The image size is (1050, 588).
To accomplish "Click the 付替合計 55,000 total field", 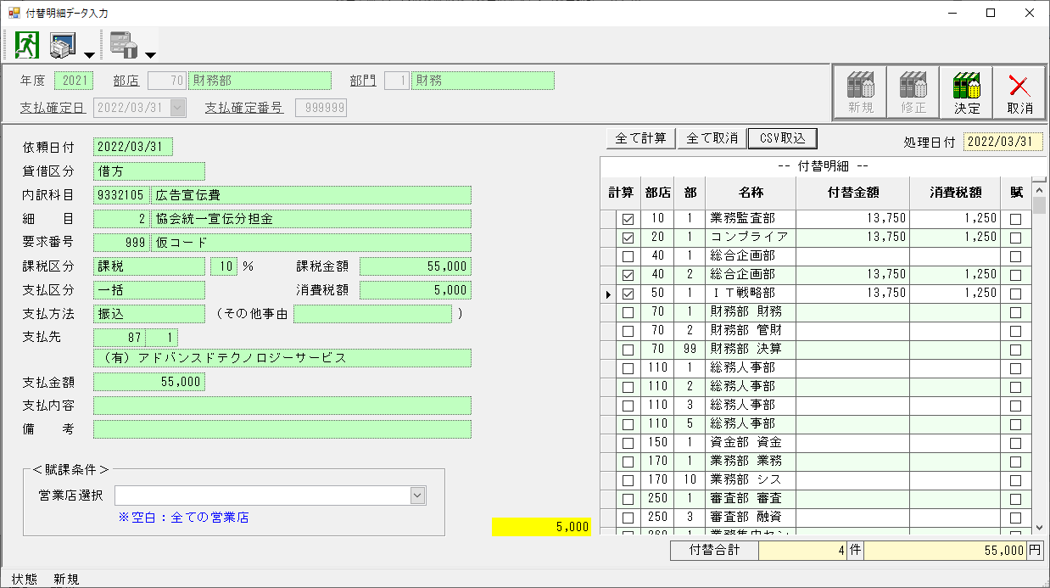I will (945, 551).
